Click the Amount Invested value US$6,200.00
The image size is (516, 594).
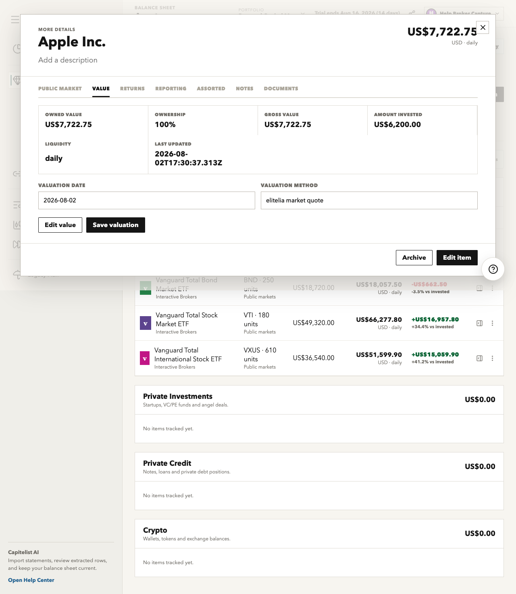(397, 125)
